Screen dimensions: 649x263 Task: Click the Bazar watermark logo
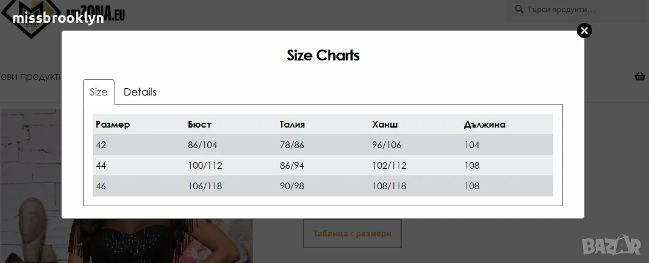click(x=612, y=245)
